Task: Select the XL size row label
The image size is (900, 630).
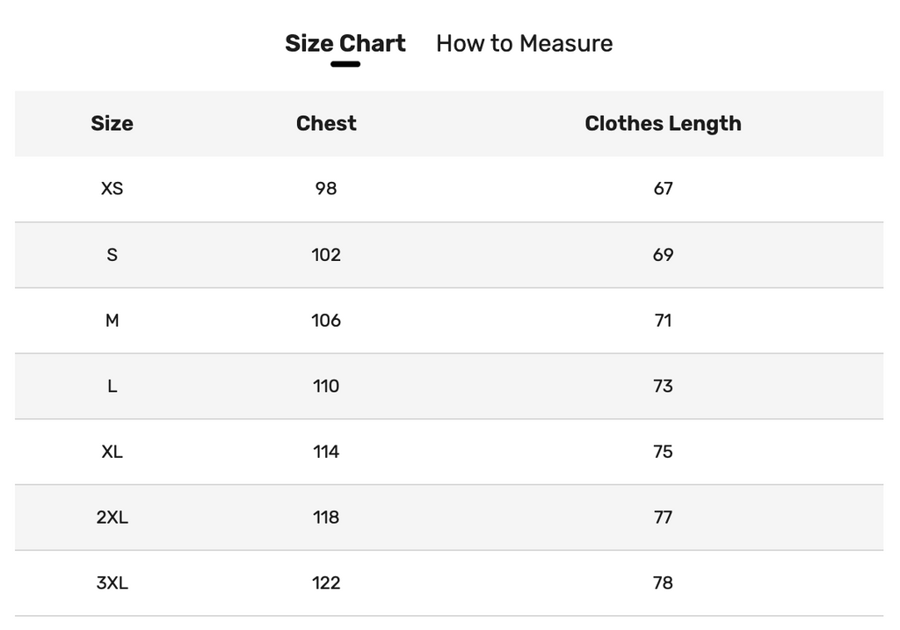Action: (x=112, y=452)
